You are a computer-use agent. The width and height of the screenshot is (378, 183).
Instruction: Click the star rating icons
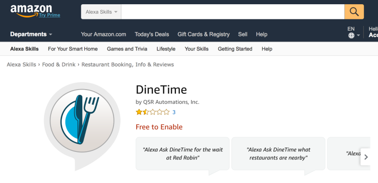tap(153, 112)
